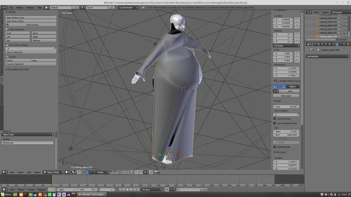
Task: Enable the Render Border checkbox
Action: (275, 147)
